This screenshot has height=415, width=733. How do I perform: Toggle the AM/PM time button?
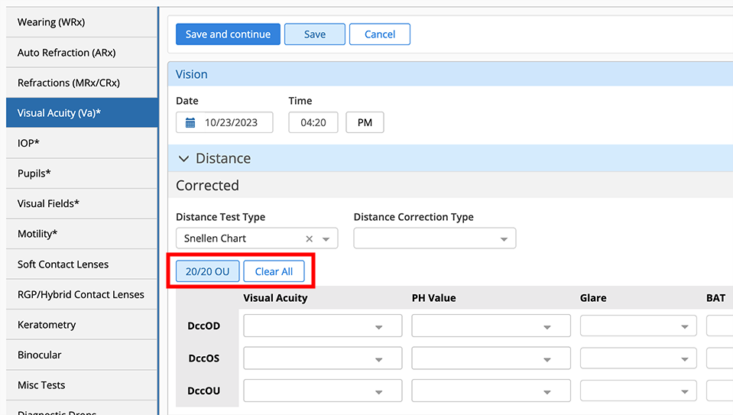(x=365, y=122)
